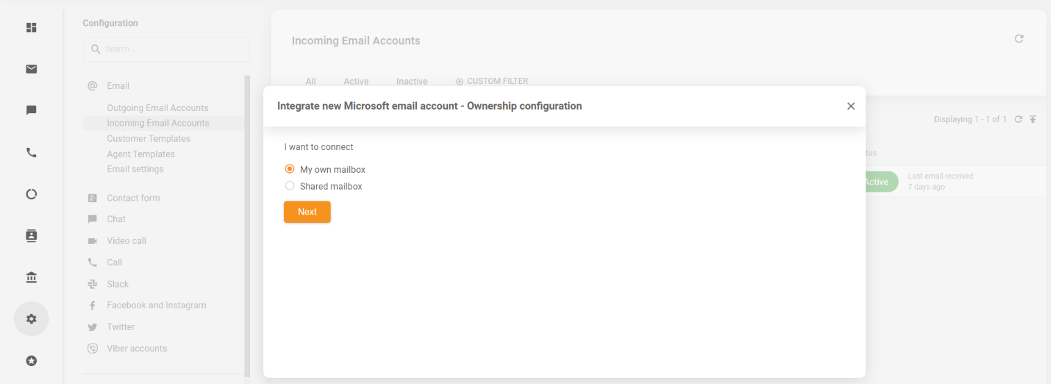Open Call configuration
This screenshot has width=1051, height=384.
tap(115, 262)
